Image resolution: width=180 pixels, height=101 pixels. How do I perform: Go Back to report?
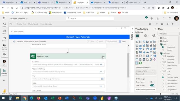(x=17, y=31)
